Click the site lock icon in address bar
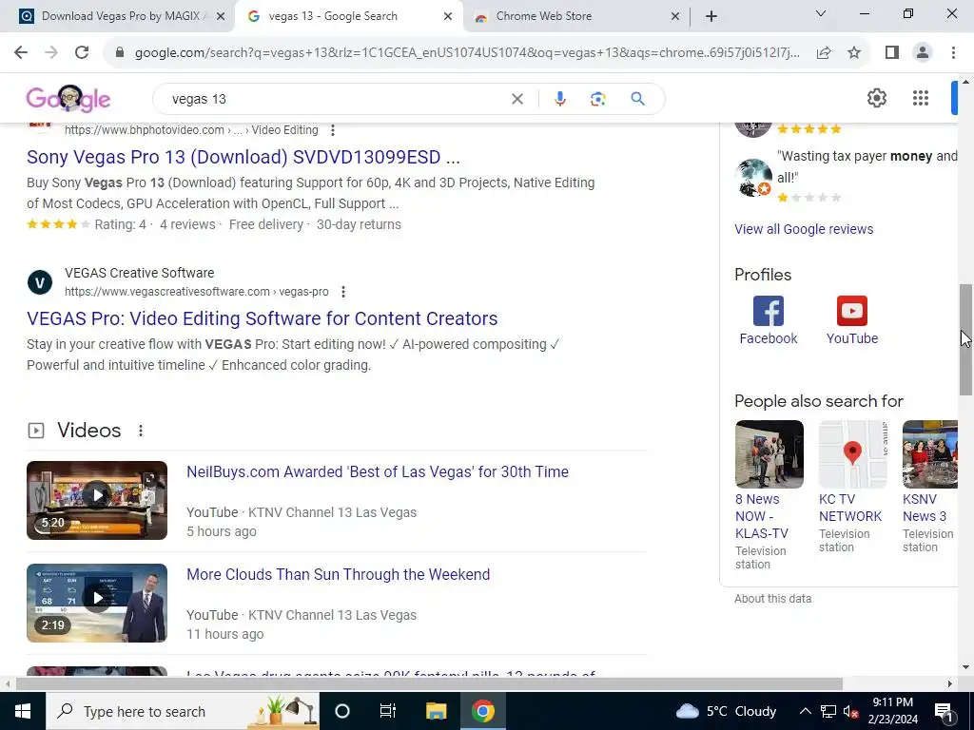974x730 pixels. (x=120, y=53)
